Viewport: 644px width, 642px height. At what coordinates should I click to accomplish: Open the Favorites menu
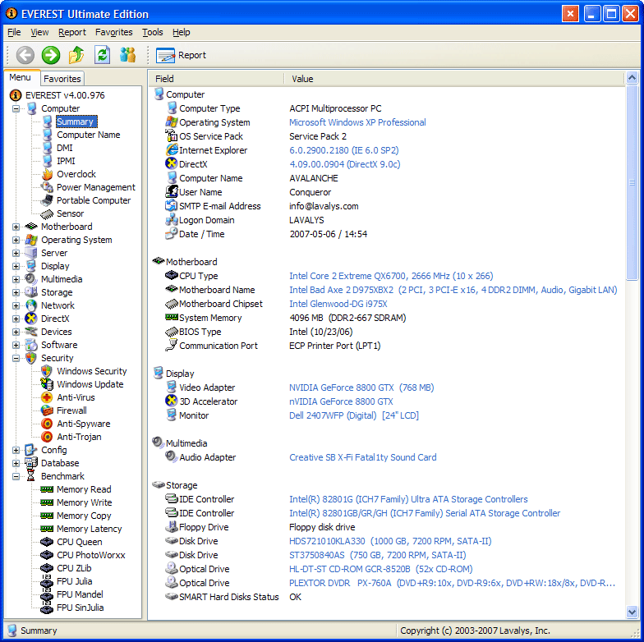pyautogui.click(x=113, y=33)
